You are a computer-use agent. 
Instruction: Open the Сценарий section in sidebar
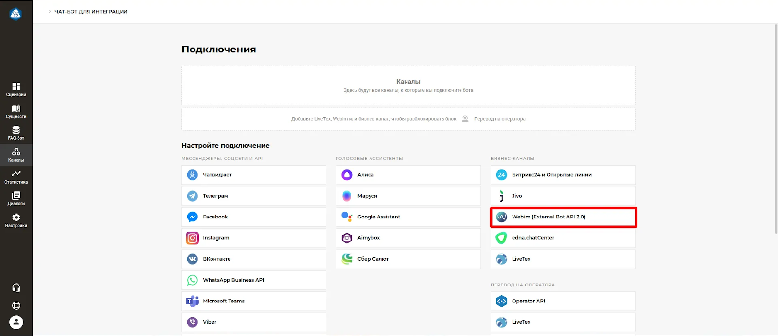pos(16,89)
